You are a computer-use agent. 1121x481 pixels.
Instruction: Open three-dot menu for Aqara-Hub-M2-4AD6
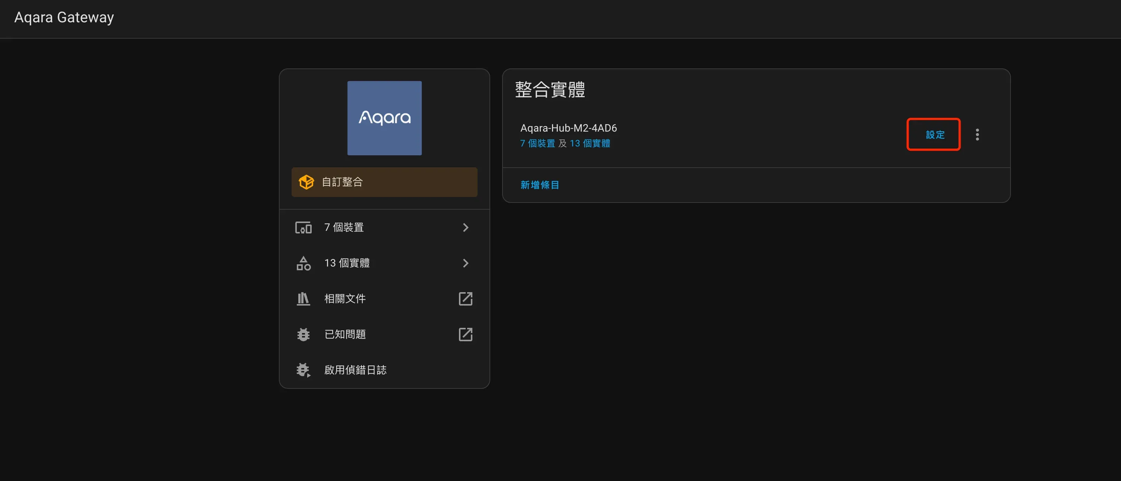(x=977, y=135)
